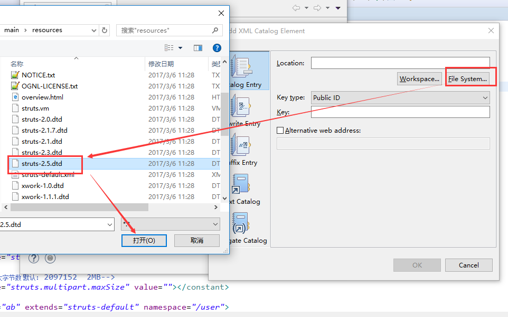This screenshot has height=317, width=508.
Task: Click the main breadcrumb segment
Action: tap(12, 30)
